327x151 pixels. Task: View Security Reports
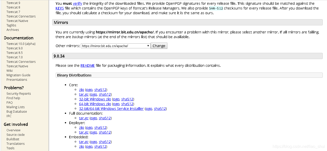[19, 94]
